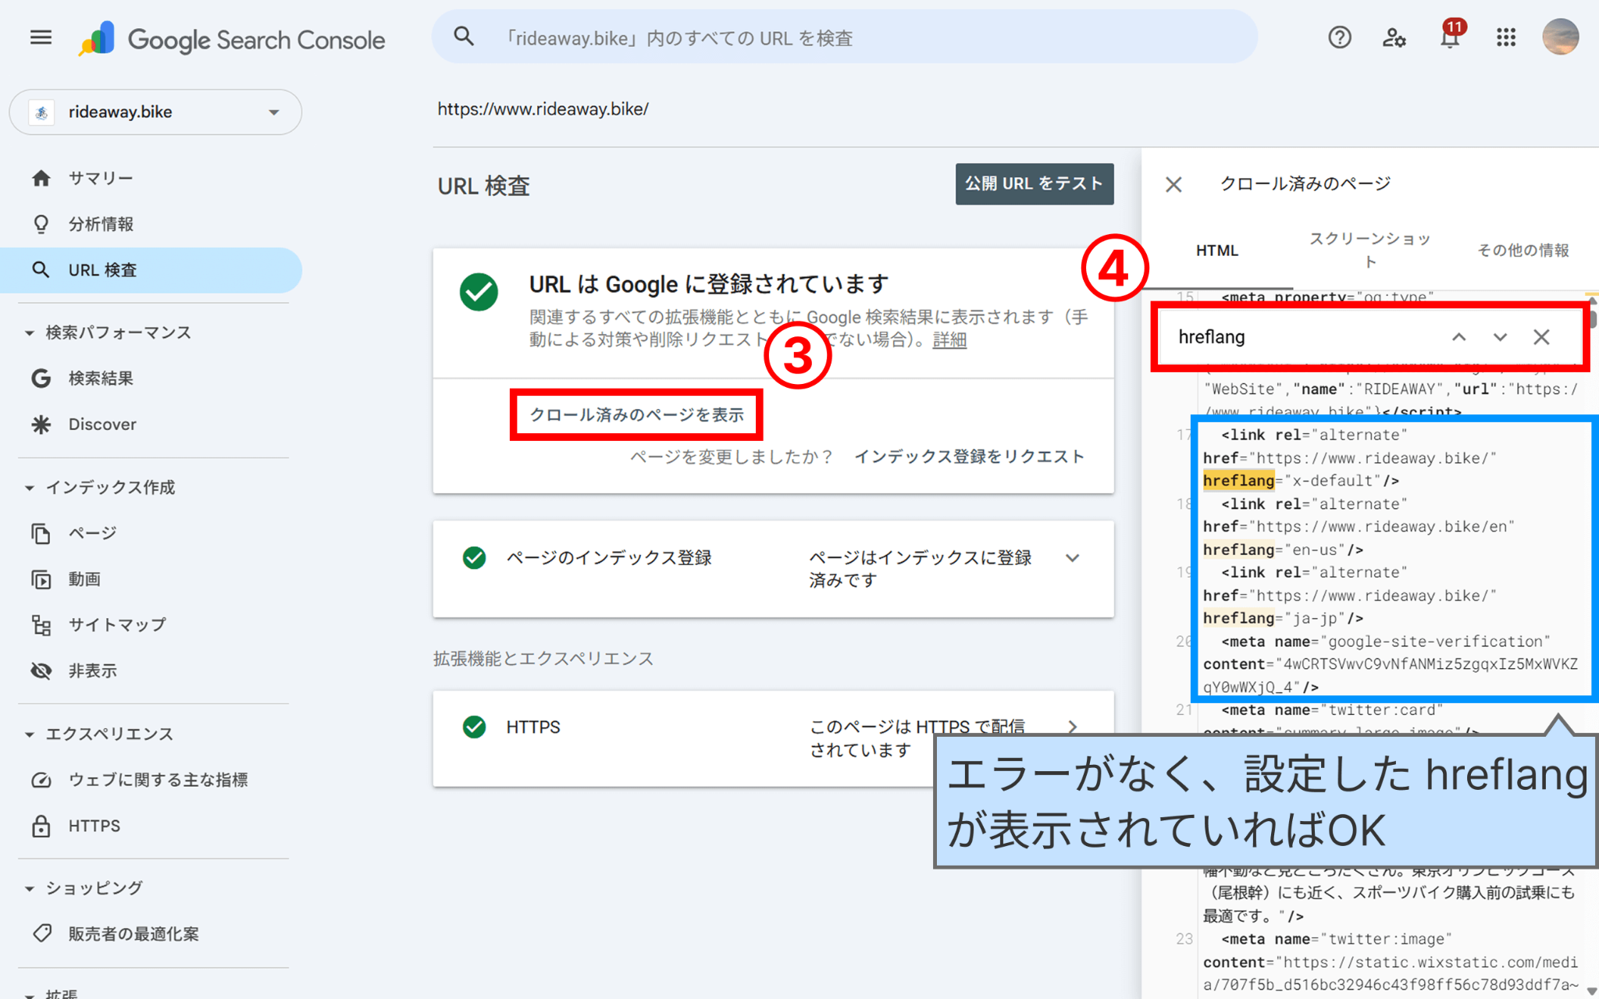Open the navigation hamburger menu
This screenshot has width=1599, height=999.
coord(40,37)
